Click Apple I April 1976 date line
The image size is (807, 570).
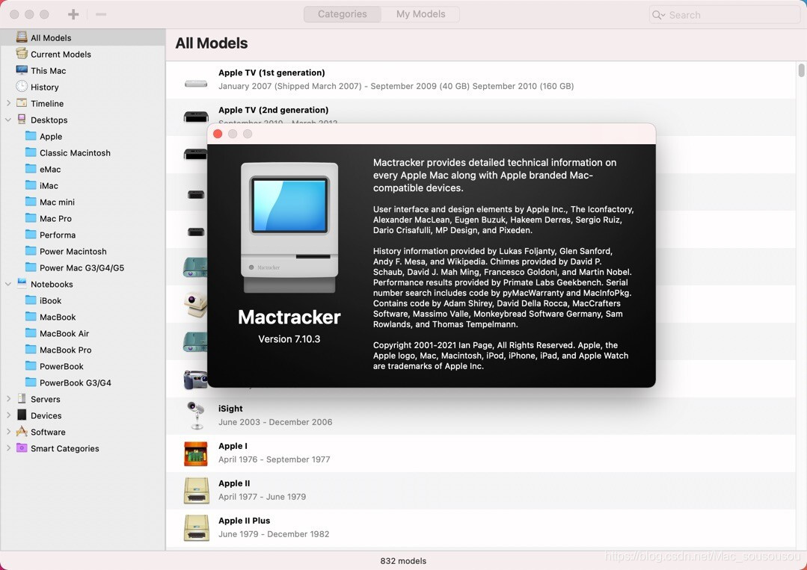[274, 459]
